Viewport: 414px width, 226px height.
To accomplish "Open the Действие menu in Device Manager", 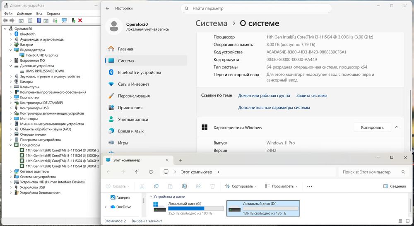I will coord(24,14).
